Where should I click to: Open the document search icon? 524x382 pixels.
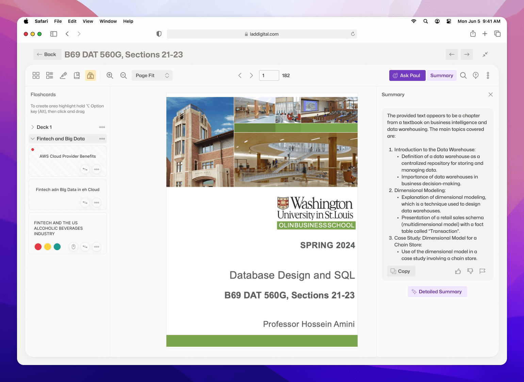click(x=463, y=75)
